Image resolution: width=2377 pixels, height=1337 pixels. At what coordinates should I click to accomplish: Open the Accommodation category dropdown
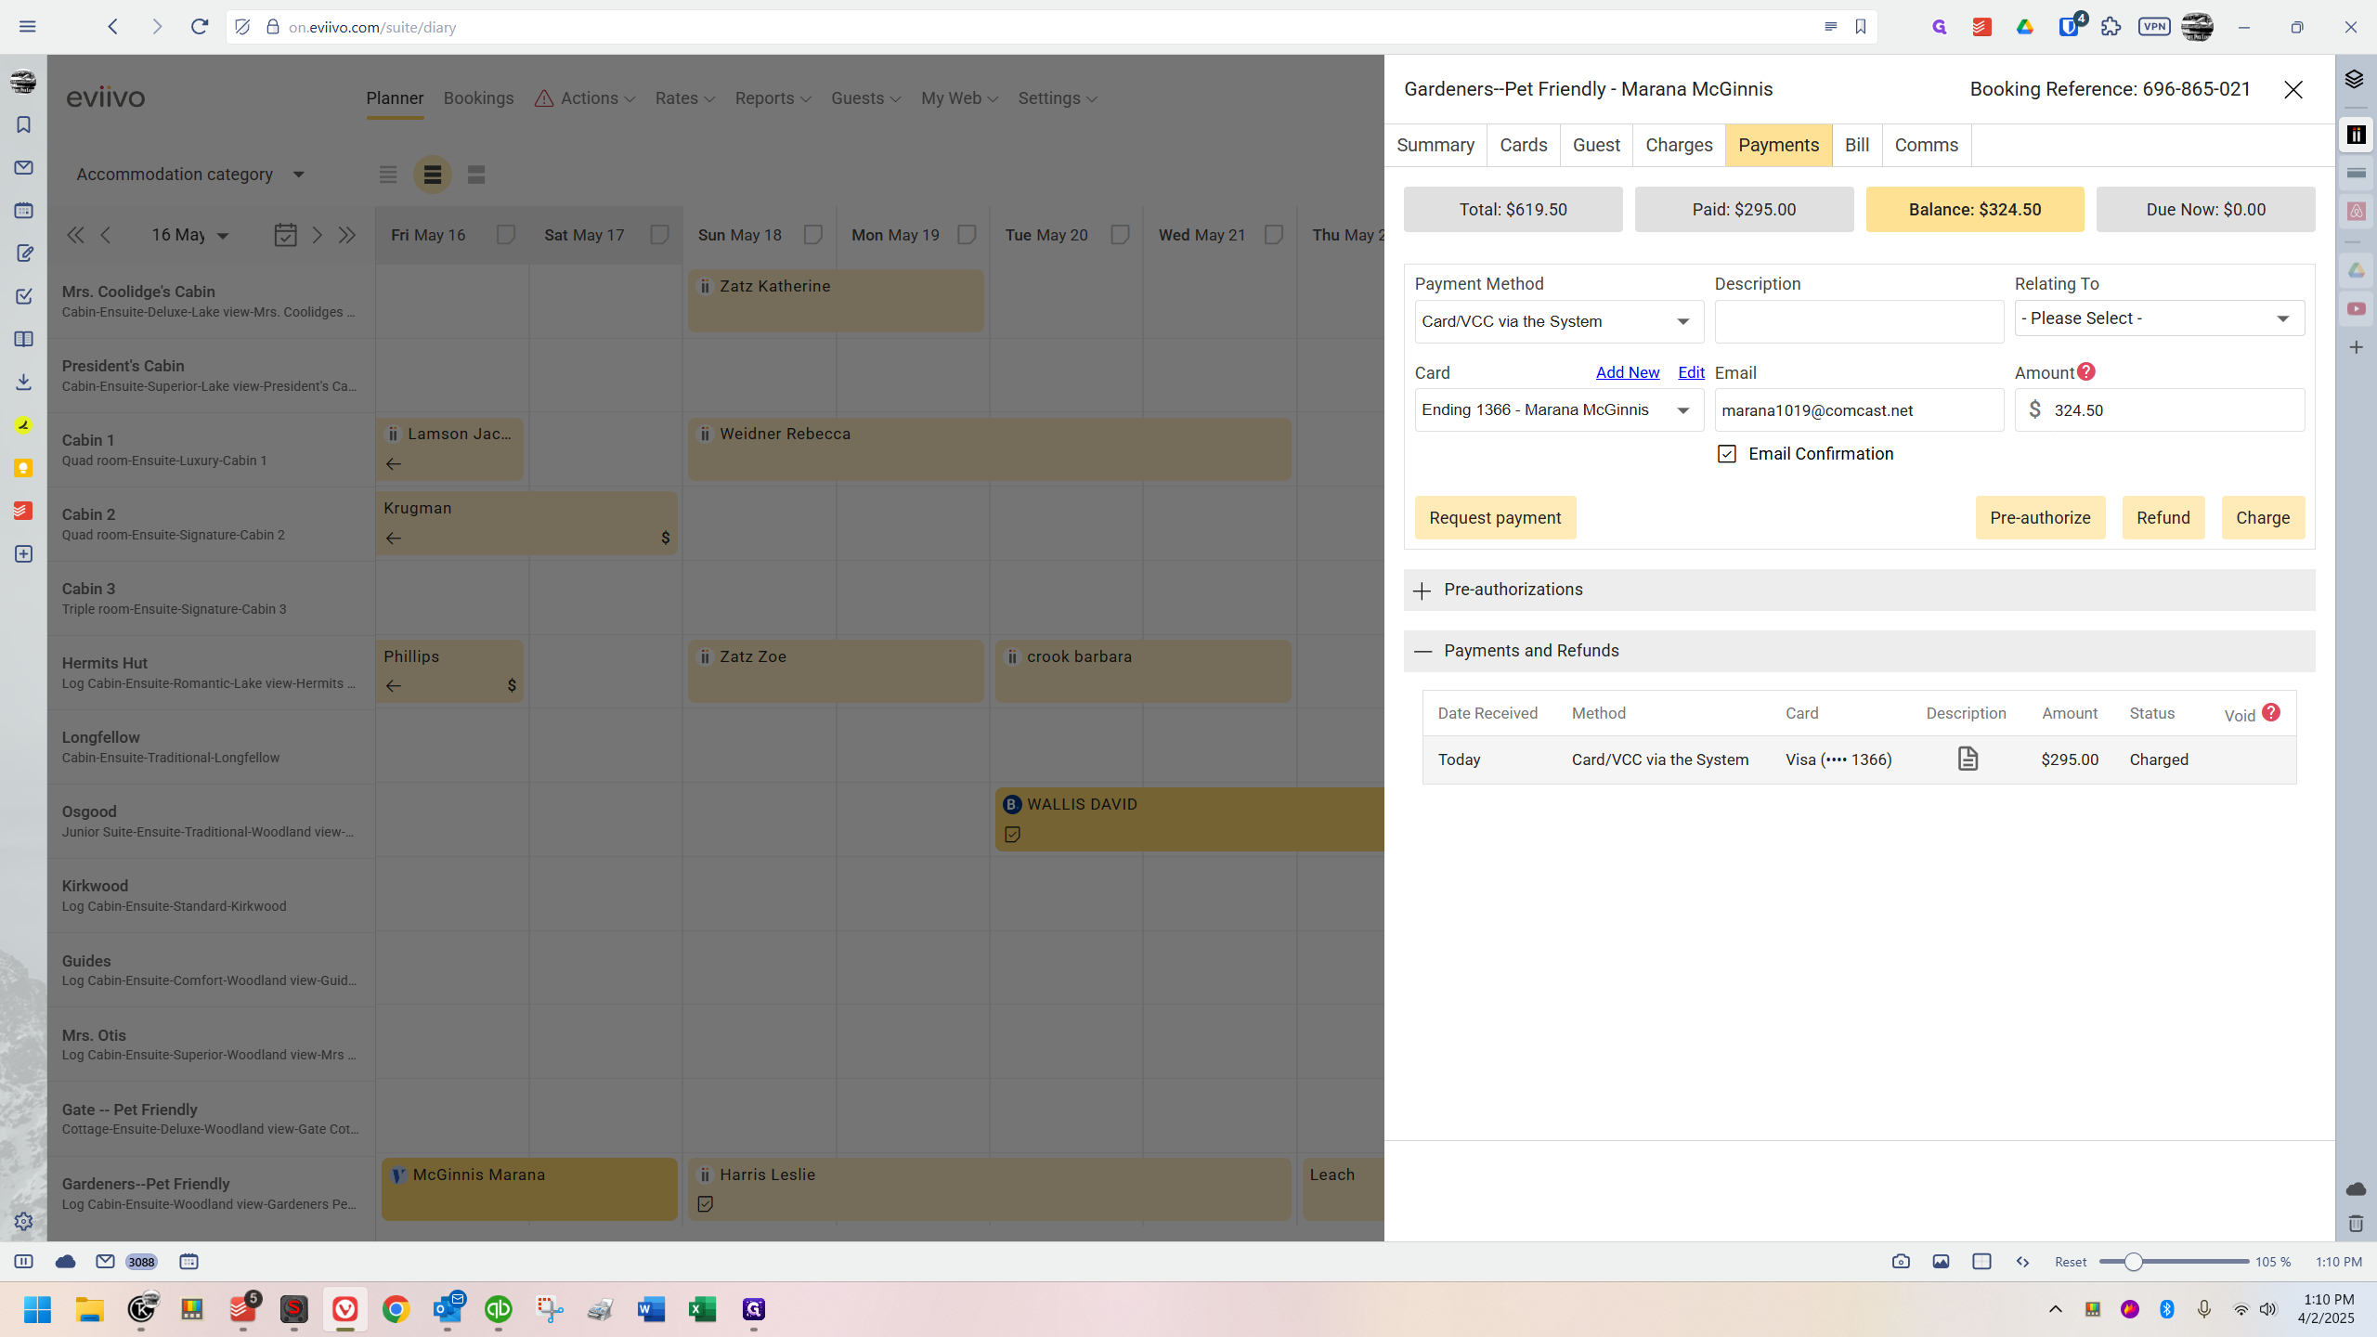pos(190,175)
